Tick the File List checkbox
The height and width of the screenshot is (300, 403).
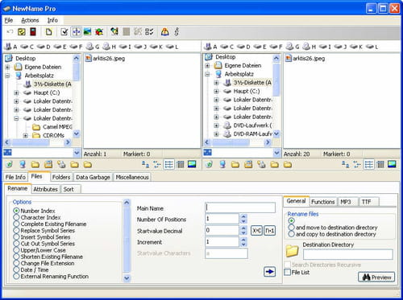click(x=288, y=272)
